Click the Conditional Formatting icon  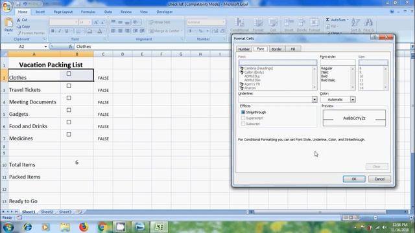[x=239, y=23]
